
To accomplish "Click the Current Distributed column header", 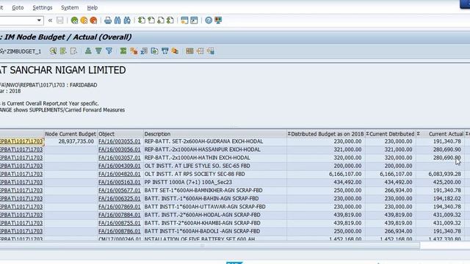I will point(391,133).
